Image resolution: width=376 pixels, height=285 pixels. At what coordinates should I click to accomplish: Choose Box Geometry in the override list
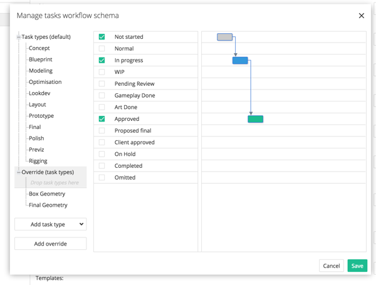click(x=46, y=194)
